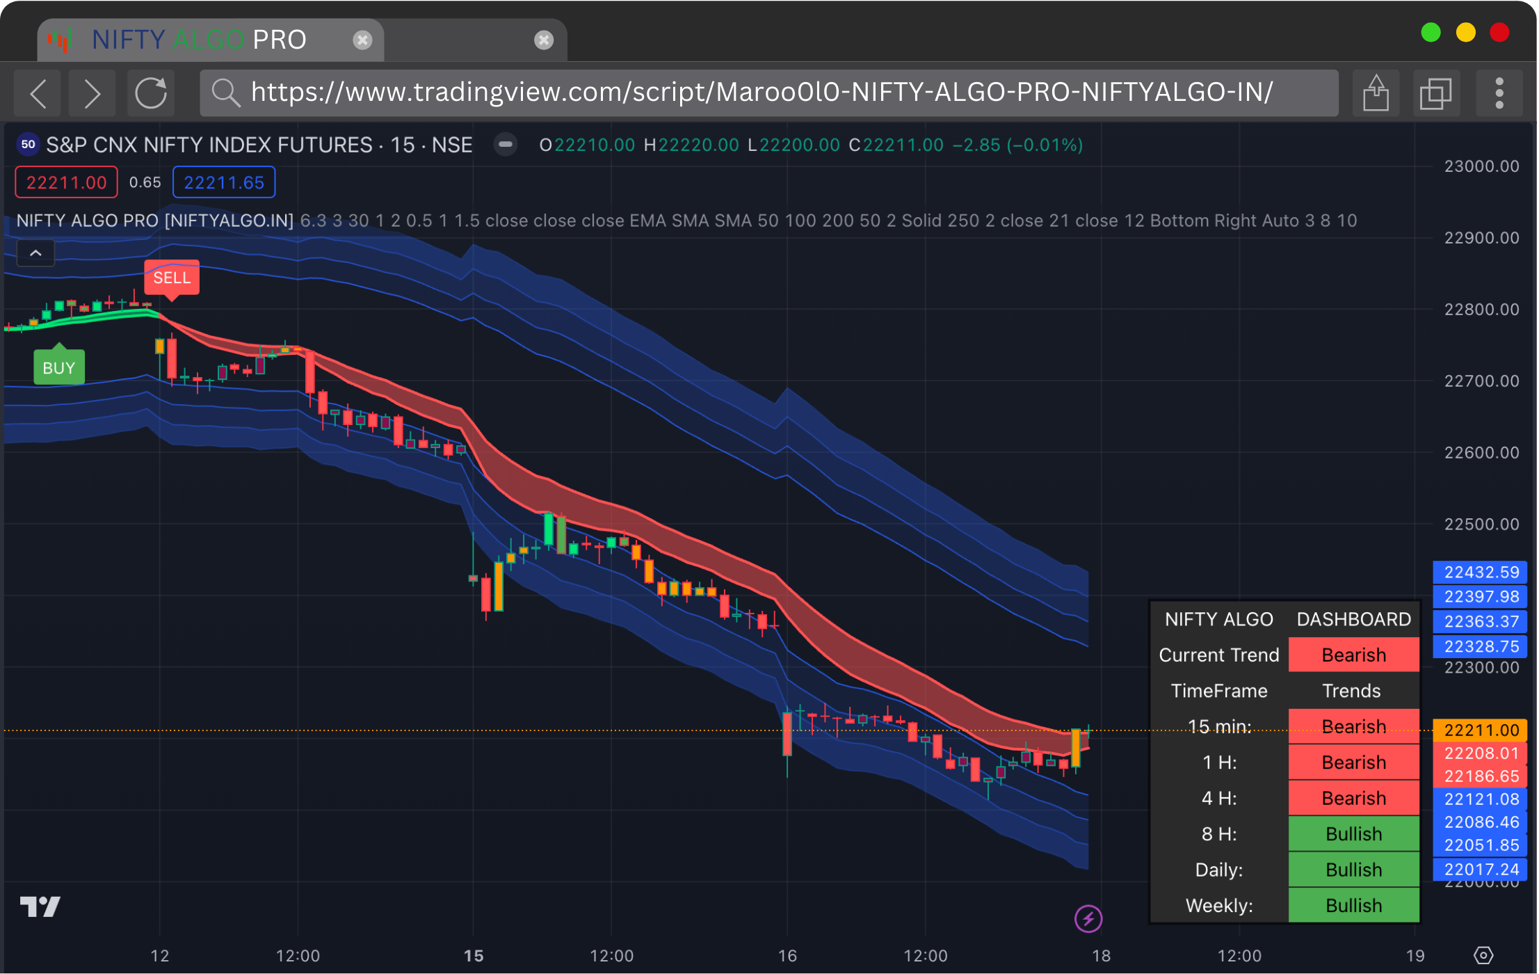Click the 22017.24 price axis label
This screenshot has height=974, width=1539.
tap(1481, 869)
